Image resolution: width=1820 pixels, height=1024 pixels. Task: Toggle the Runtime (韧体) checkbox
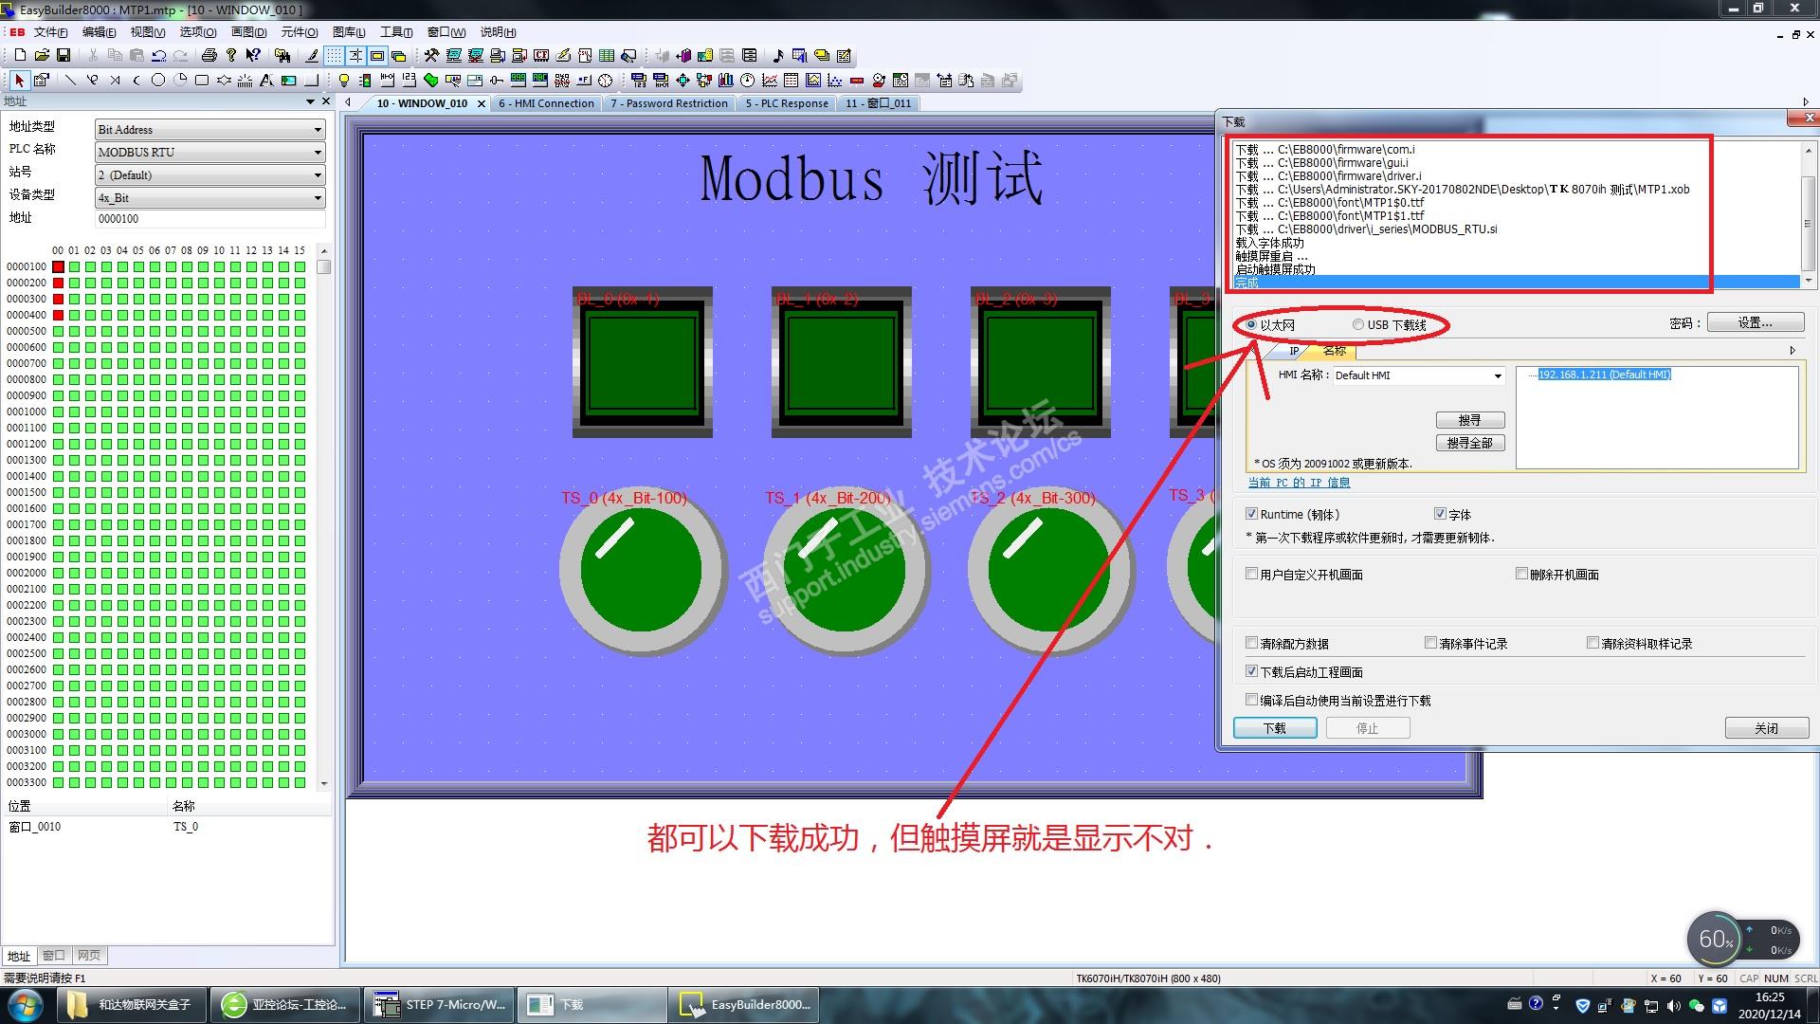coord(1252,514)
